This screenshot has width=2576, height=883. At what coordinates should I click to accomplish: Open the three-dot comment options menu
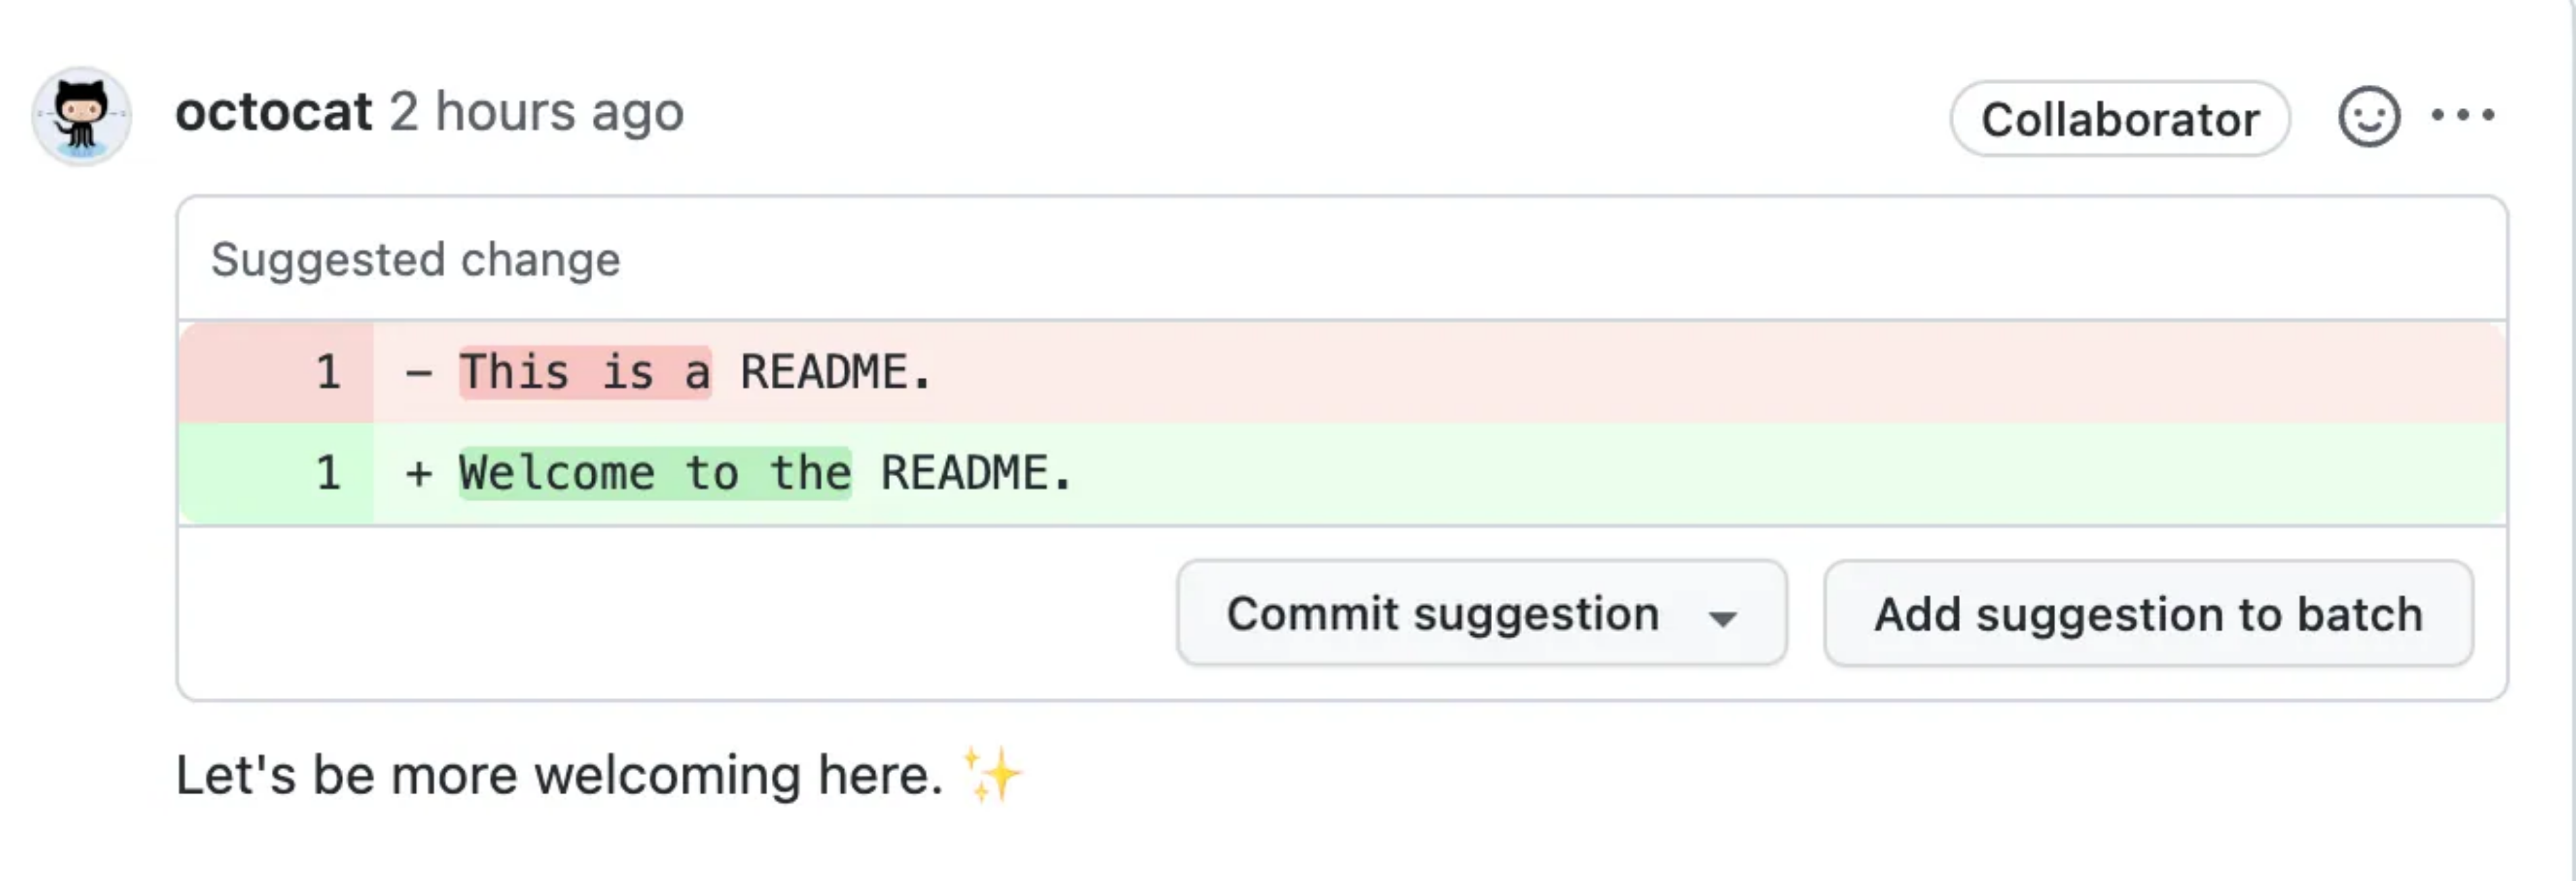(x=2462, y=116)
